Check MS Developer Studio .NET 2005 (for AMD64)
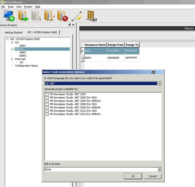The width and height of the screenshot is (195, 187). coord(47,101)
